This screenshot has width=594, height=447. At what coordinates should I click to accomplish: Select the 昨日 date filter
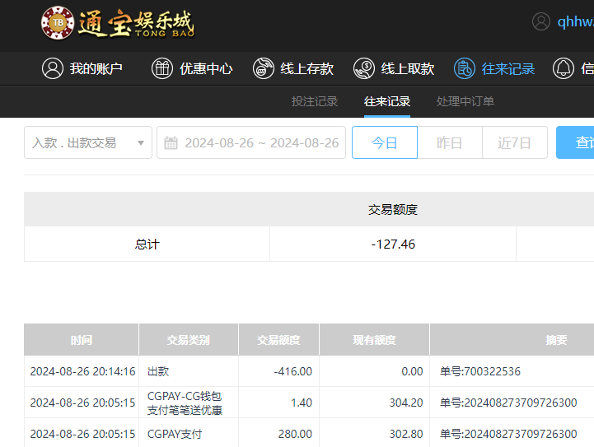click(x=449, y=142)
